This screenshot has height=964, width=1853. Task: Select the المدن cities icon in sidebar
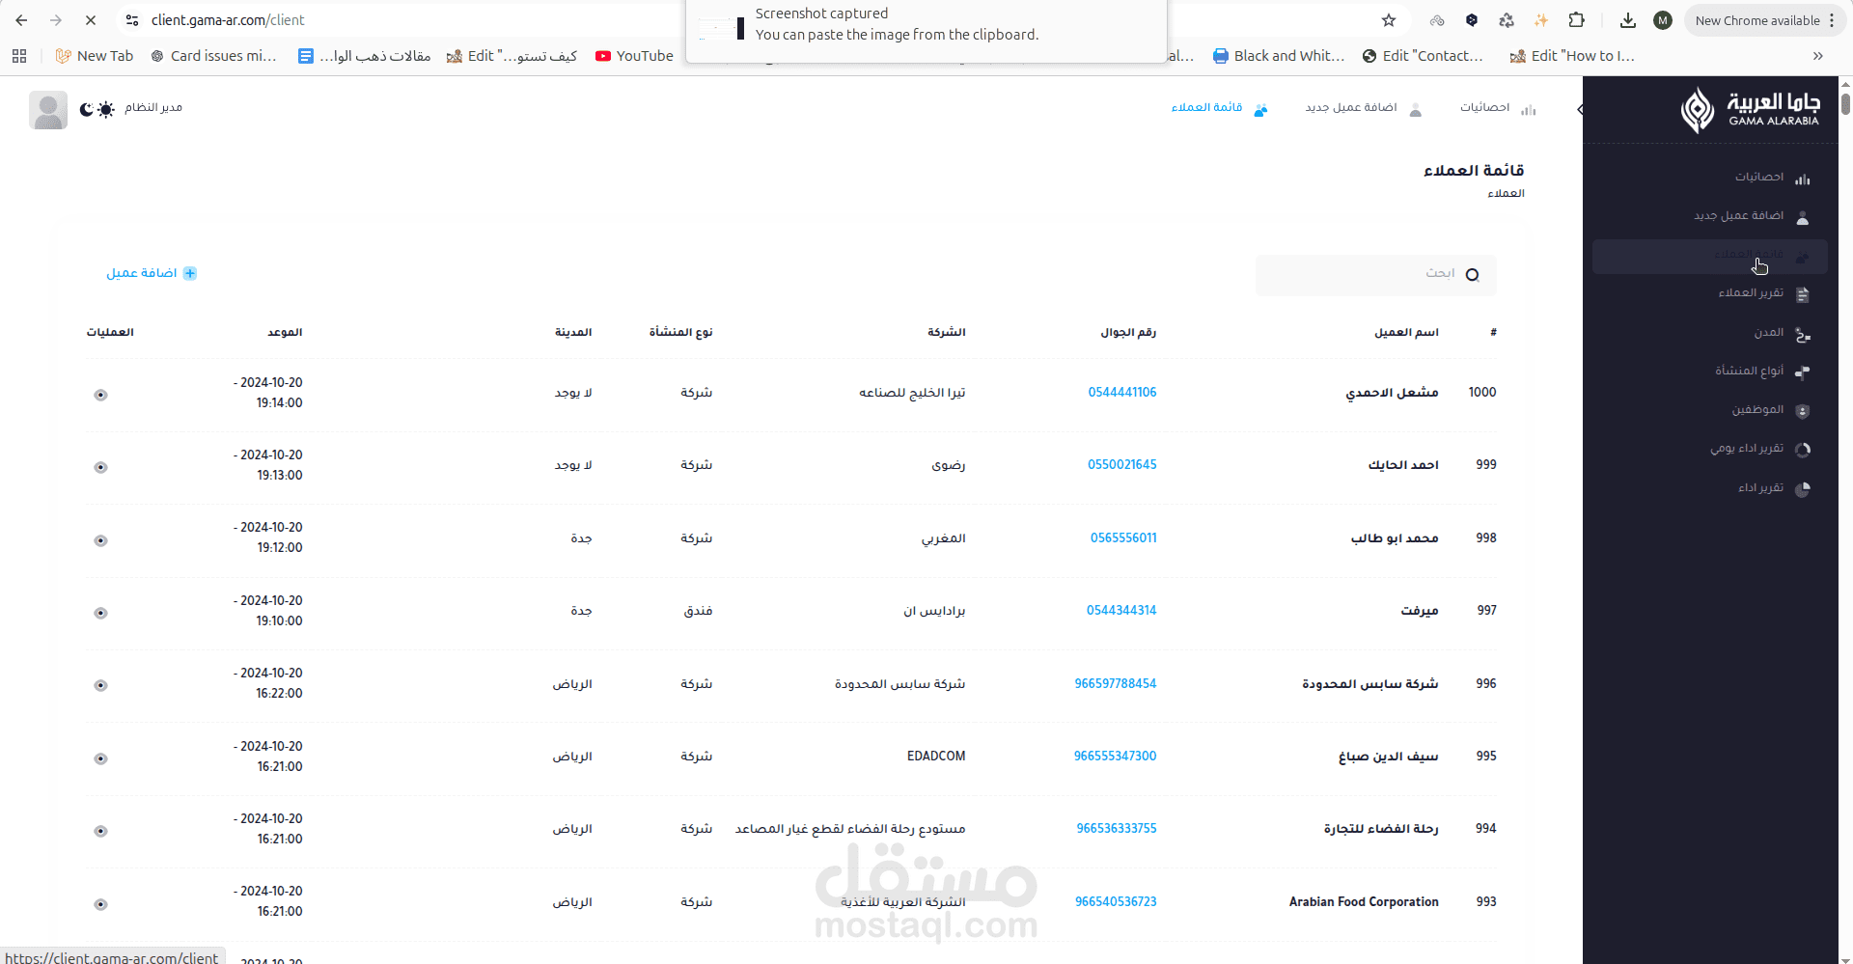(x=1802, y=334)
